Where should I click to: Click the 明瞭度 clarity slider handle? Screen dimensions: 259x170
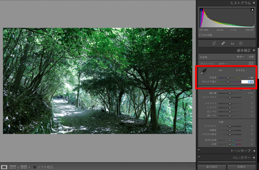(x=230, y=131)
